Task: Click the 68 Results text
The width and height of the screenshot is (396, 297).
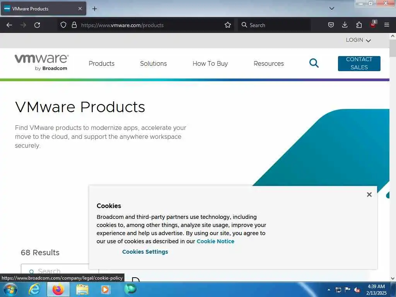Action: 40,253
